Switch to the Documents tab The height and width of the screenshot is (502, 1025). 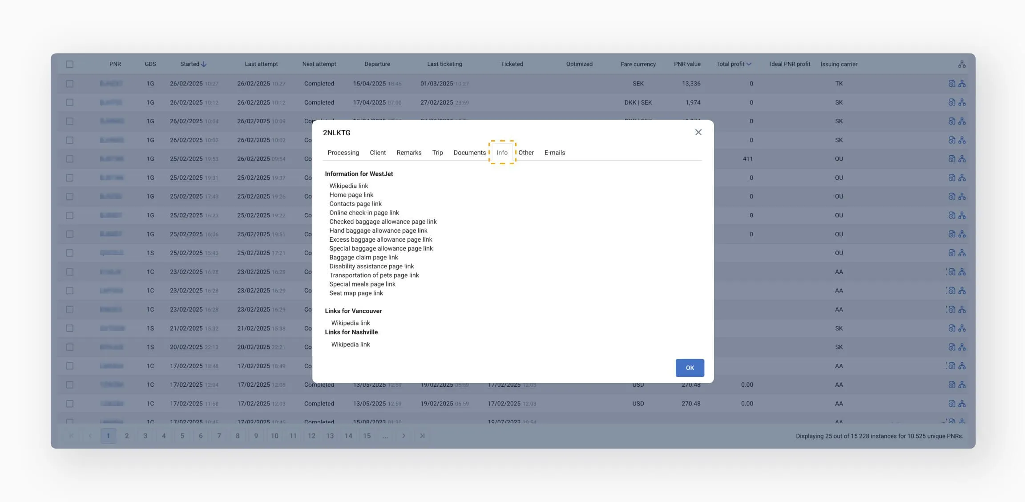click(469, 153)
